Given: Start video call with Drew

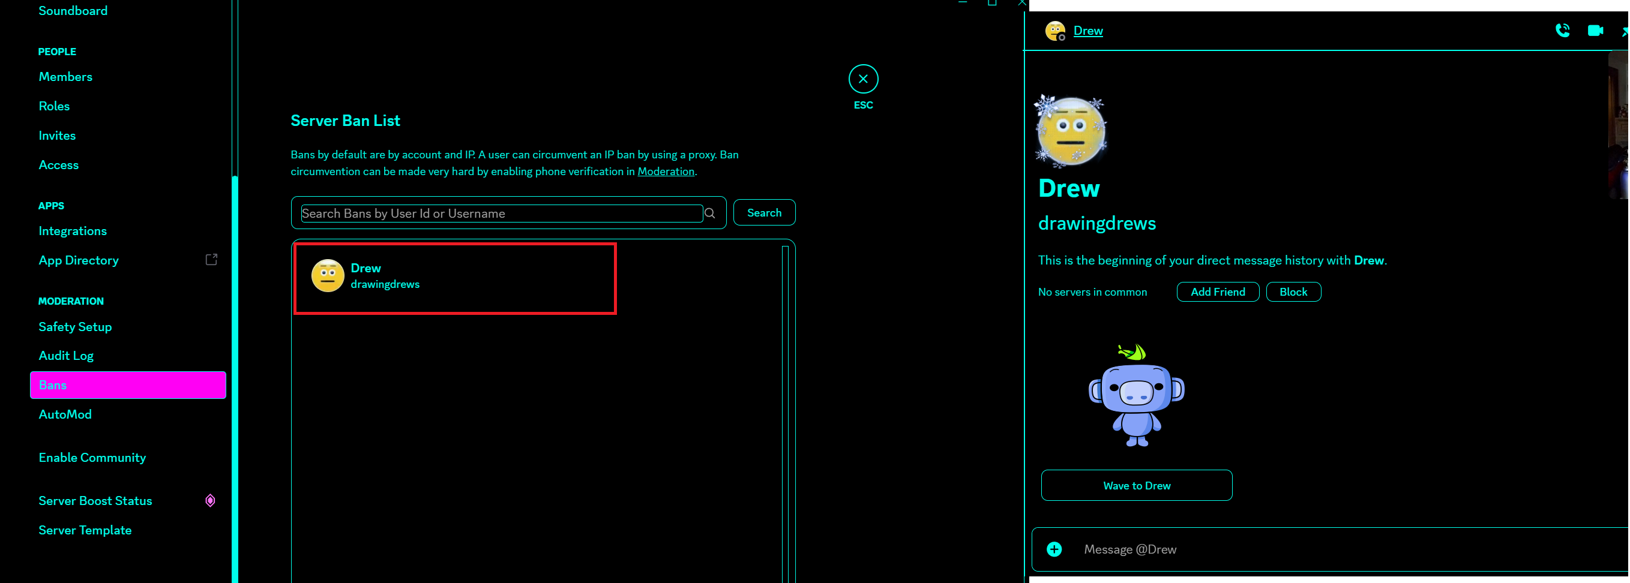Looking at the screenshot, I should (x=1595, y=31).
